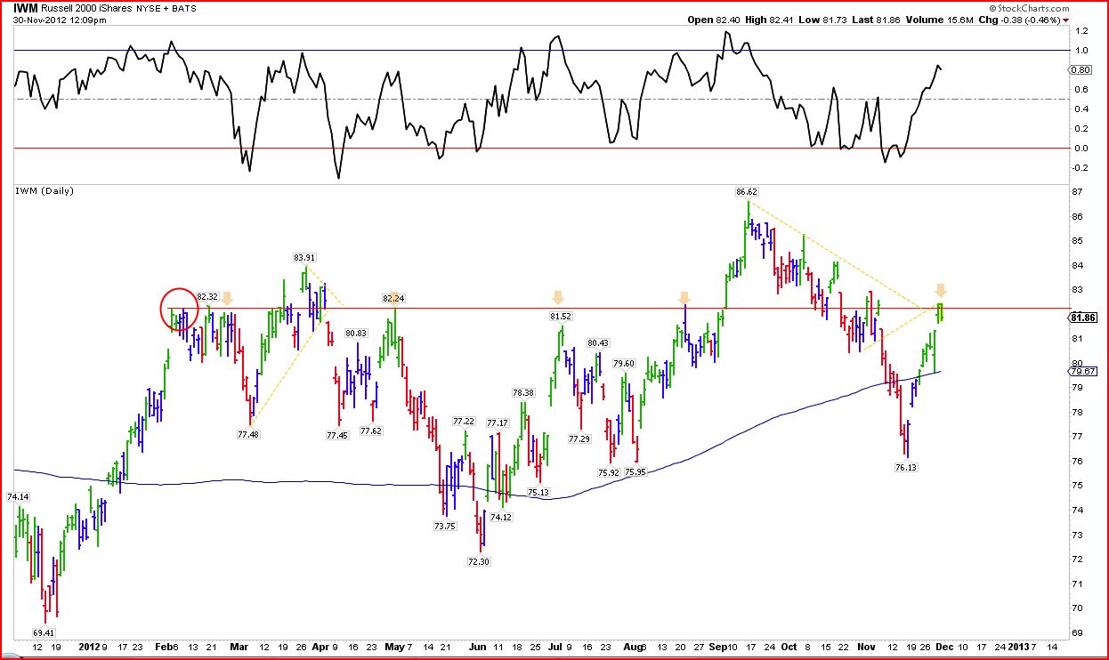Click the Volume 15.6M value
1109x660 pixels.
click(x=938, y=19)
